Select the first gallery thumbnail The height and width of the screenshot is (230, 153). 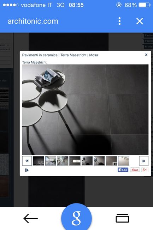click(39, 161)
